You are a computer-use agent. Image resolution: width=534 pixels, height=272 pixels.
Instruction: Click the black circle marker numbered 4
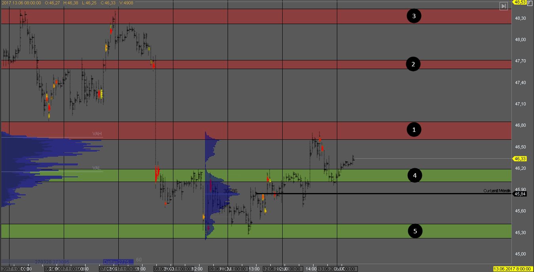(415, 175)
